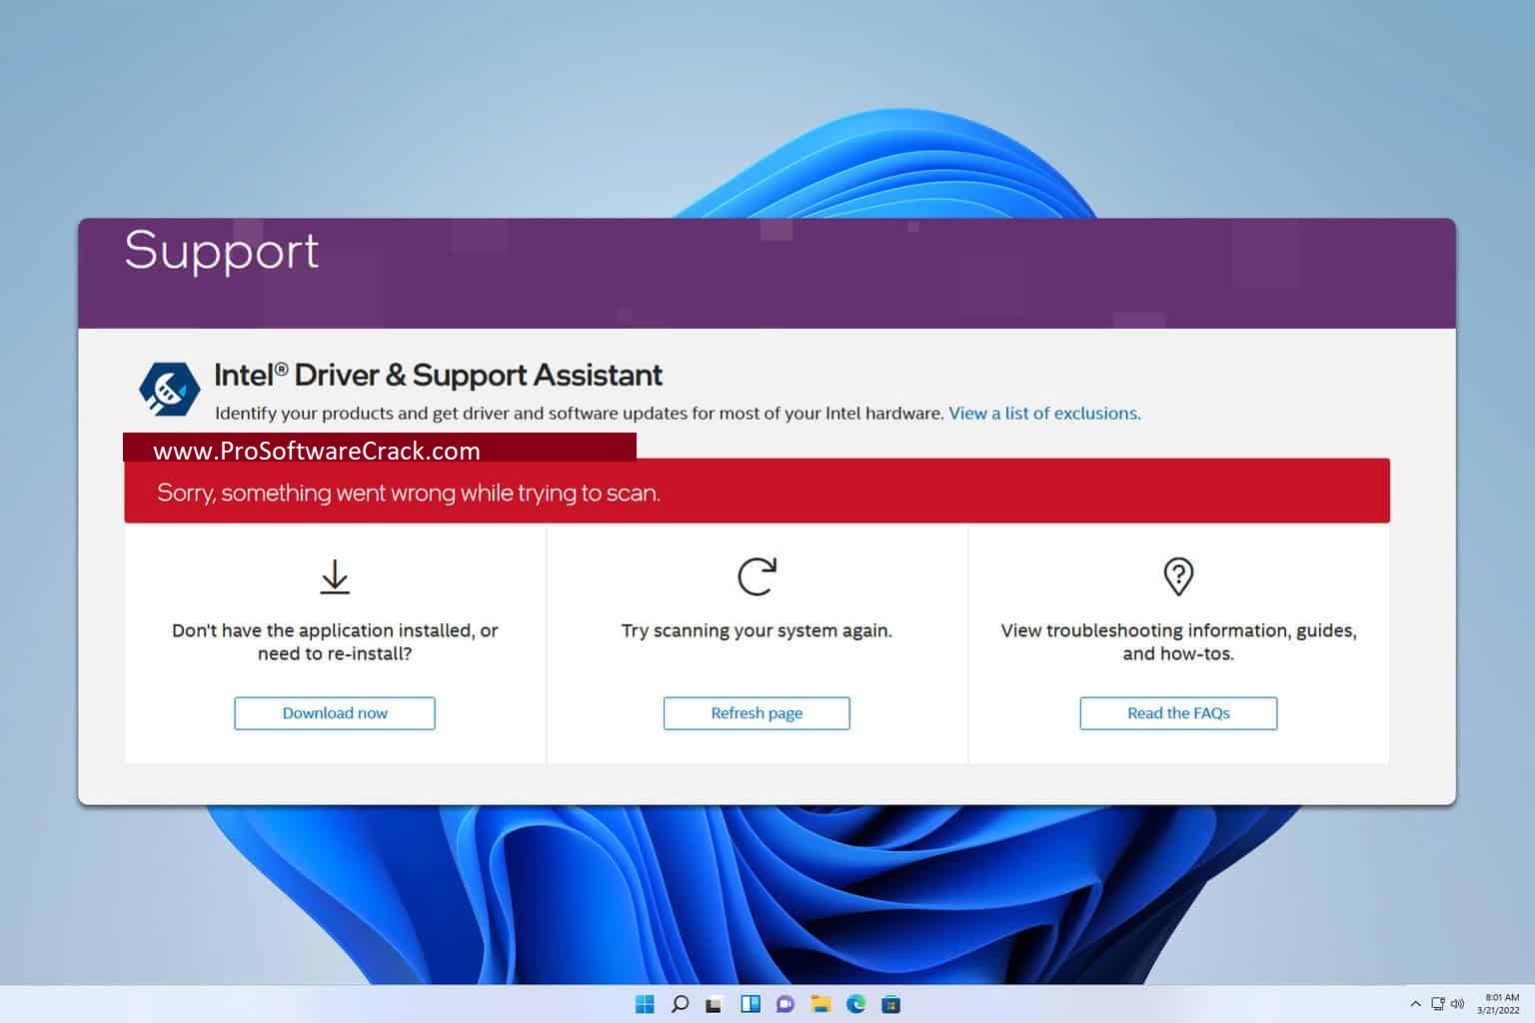1535x1023 pixels.
Task: Open Microsoft Store from the taskbar
Action: (x=890, y=1004)
